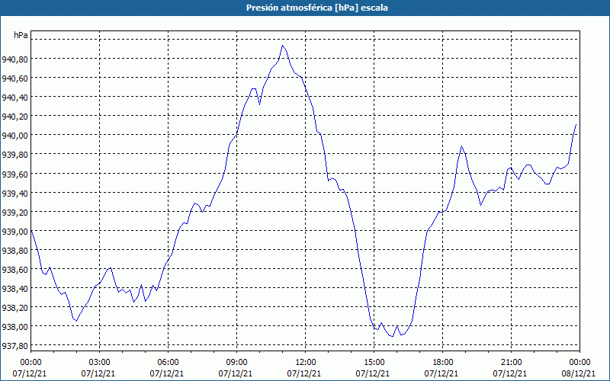Select the 938,00 axis value

pos(14,327)
